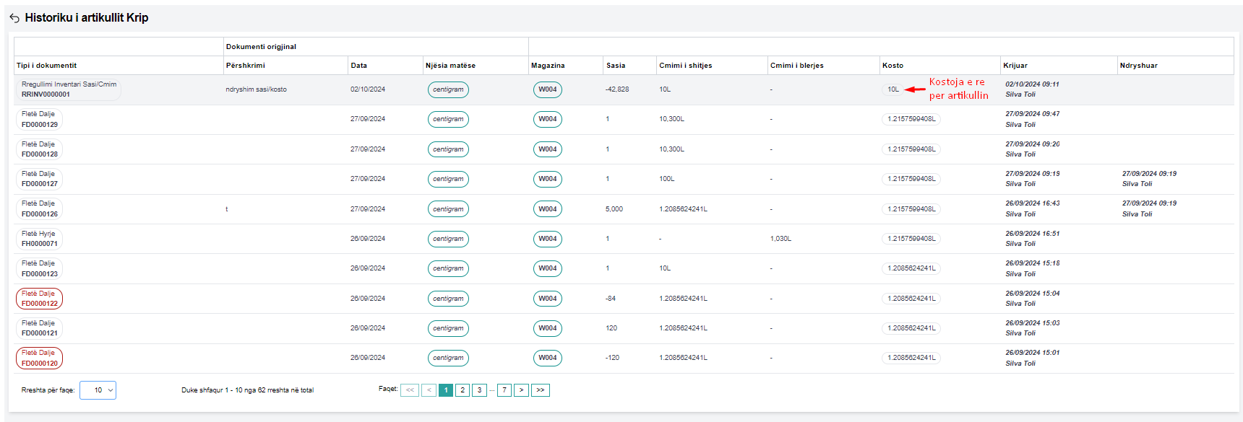Click W004 warehouse badge in first row
This screenshot has width=1243, height=422.
pyautogui.click(x=547, y=89)
